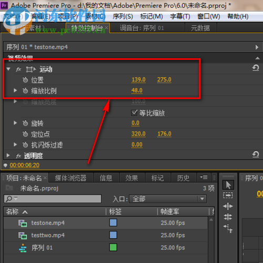Close the 项目: 未命名 panel tab
Screen dimensions: 263x263
click(45, 178)
